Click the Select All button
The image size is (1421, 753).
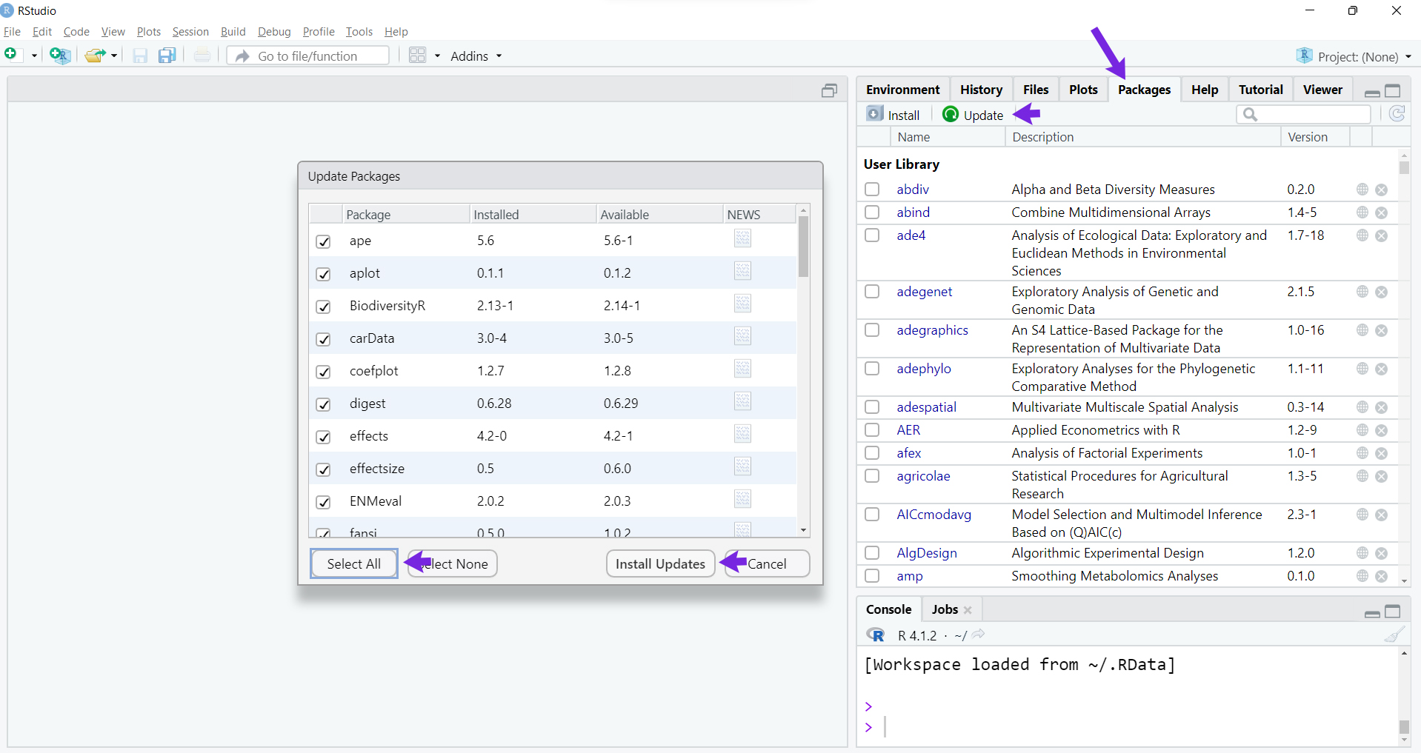(354, 563)
